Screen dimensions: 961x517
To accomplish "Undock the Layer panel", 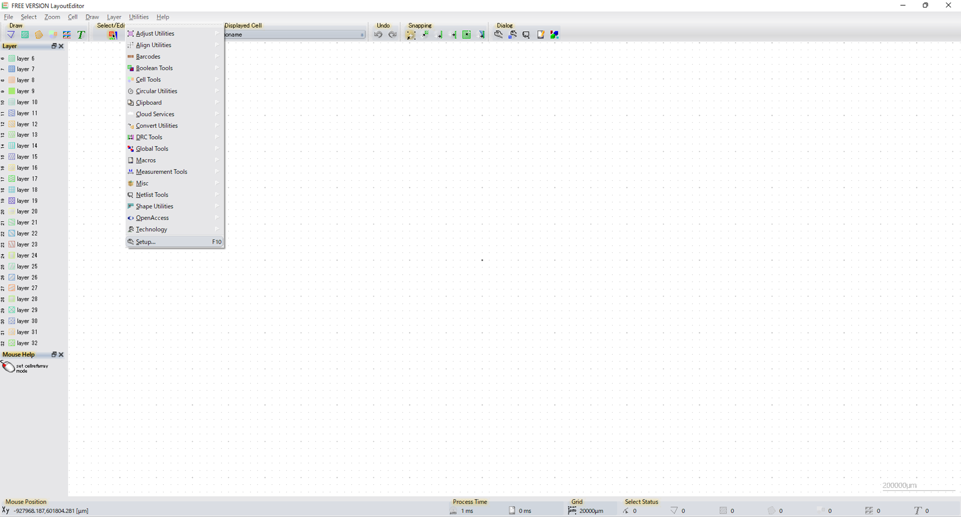I will (54, 46).
